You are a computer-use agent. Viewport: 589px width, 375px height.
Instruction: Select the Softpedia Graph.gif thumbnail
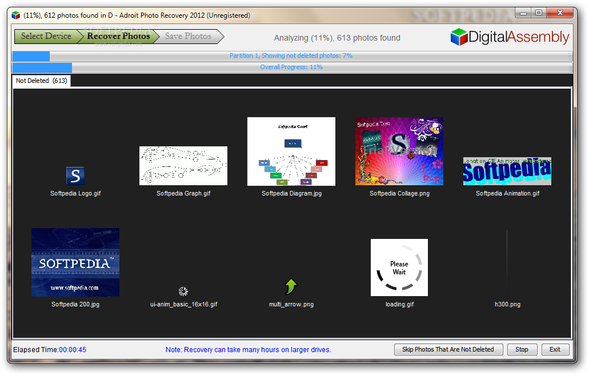pyautogui.click(x=183, y=166)
